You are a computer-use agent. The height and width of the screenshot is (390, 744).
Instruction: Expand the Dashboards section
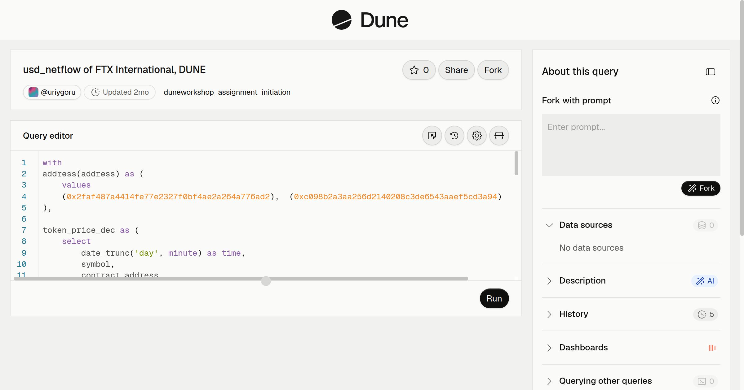(549, 348)
